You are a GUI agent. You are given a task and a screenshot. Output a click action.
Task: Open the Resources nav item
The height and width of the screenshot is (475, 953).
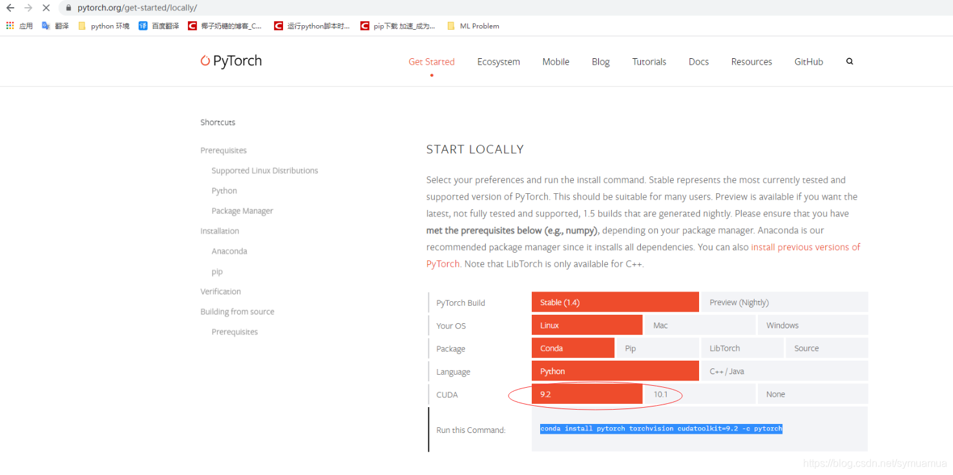751,61
